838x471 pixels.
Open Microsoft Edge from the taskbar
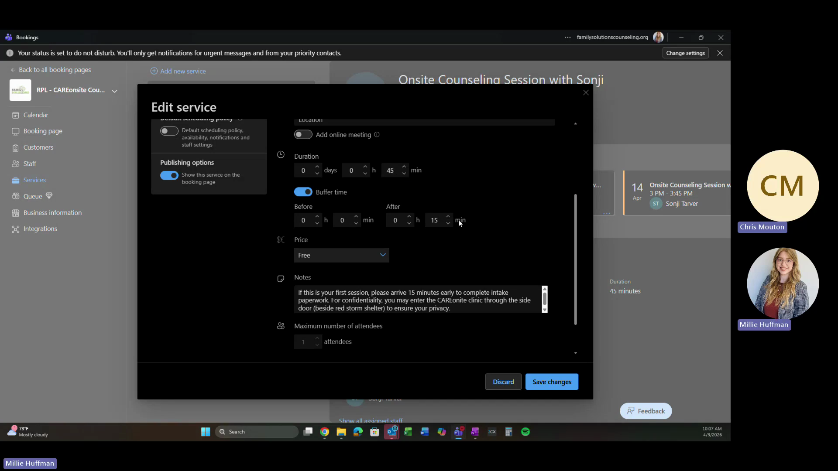pos(358,432)
